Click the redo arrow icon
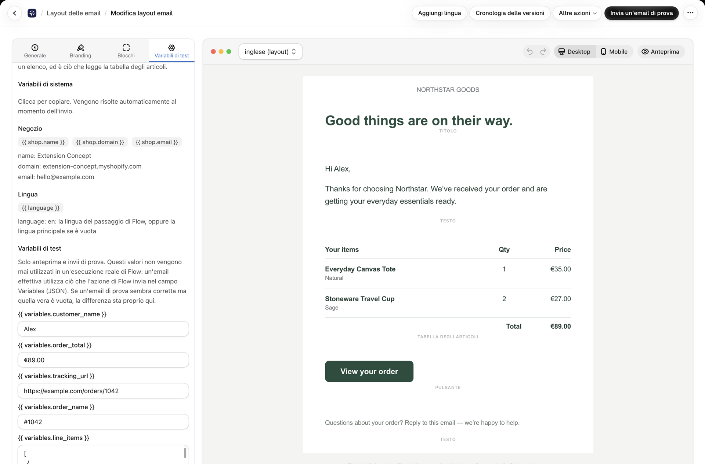The width and height of the screenshot is (705, 464). coord(543,52)
